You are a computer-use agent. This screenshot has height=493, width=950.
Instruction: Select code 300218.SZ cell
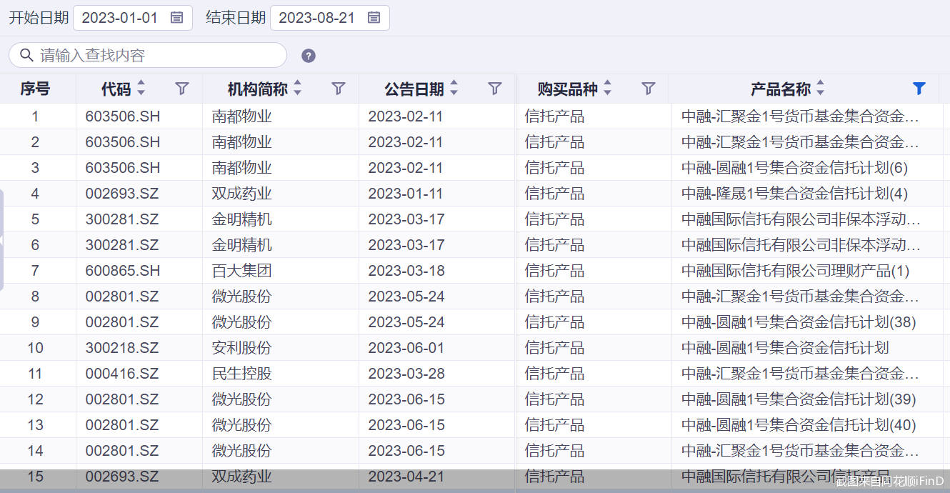122,348
